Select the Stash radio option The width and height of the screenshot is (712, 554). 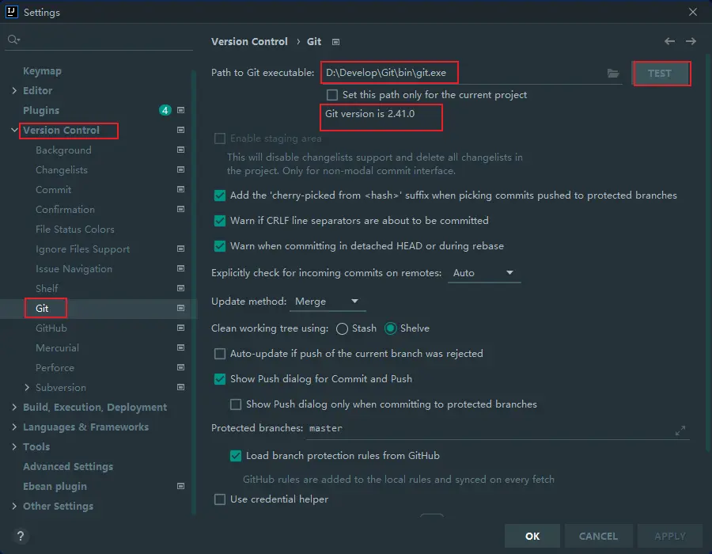pos(342,328)
